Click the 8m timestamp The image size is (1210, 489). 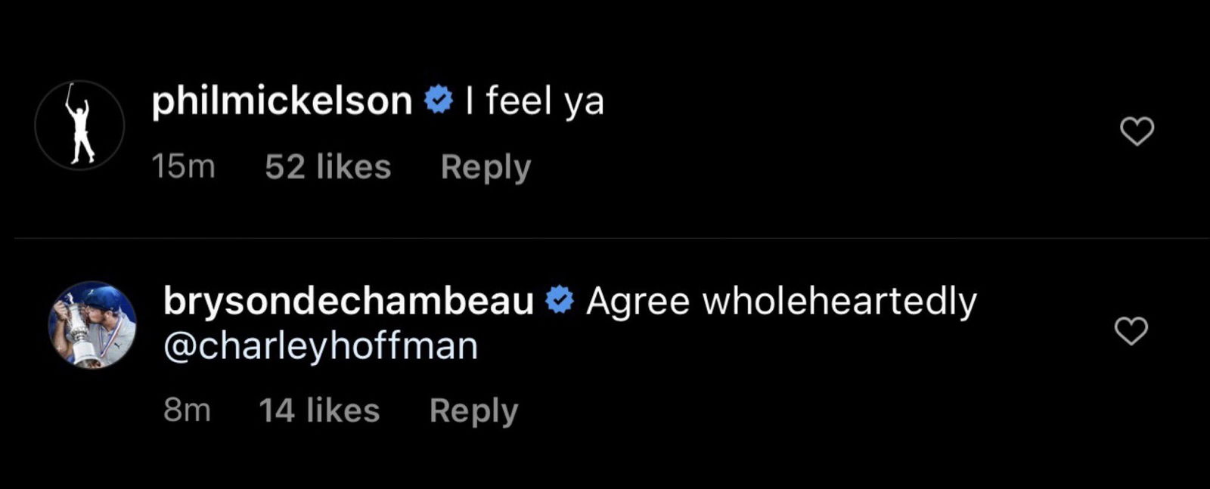[x=187, y=410]
